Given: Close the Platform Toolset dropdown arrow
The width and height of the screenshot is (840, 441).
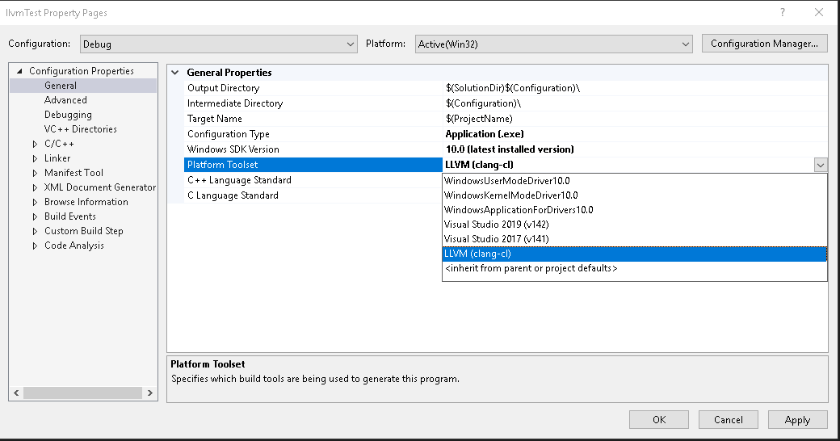Looking at the screenshot, I should (820, 165).
